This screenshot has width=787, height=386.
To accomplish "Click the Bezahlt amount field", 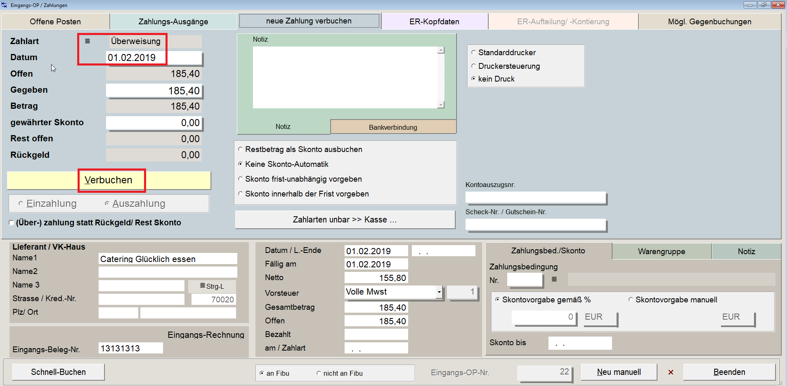I will [x=376, y=334].
